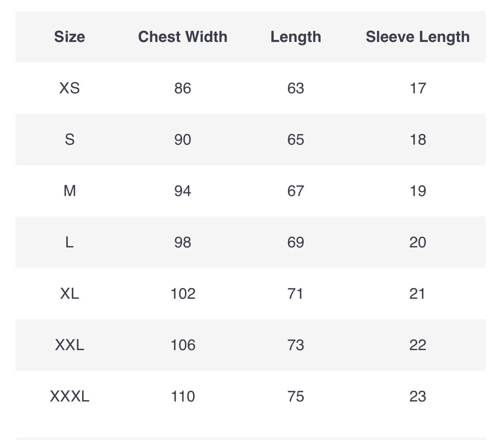Viewport: 501px width, 440px height.
Task: Click the Length column header
Action: (x=295, y=37)
